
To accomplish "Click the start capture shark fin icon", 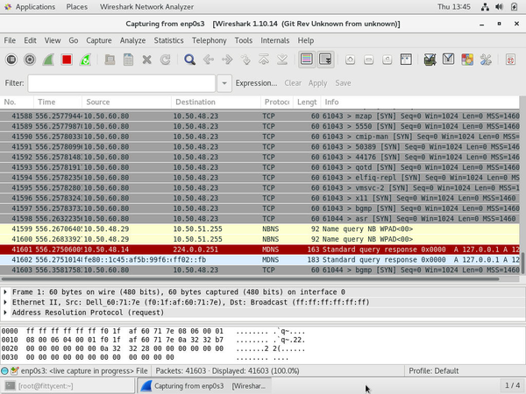I will click(48, 60).
